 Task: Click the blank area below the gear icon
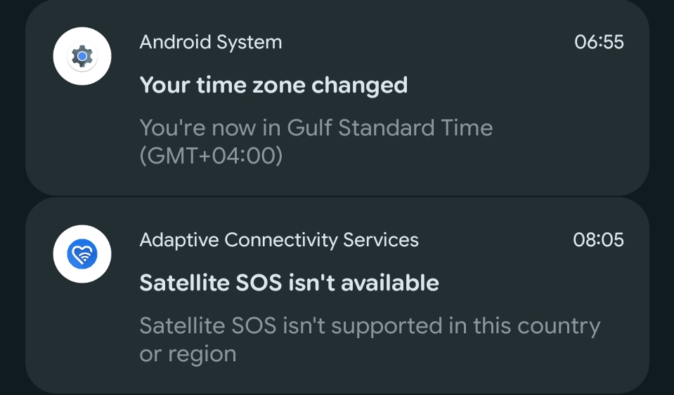point(83,140)
